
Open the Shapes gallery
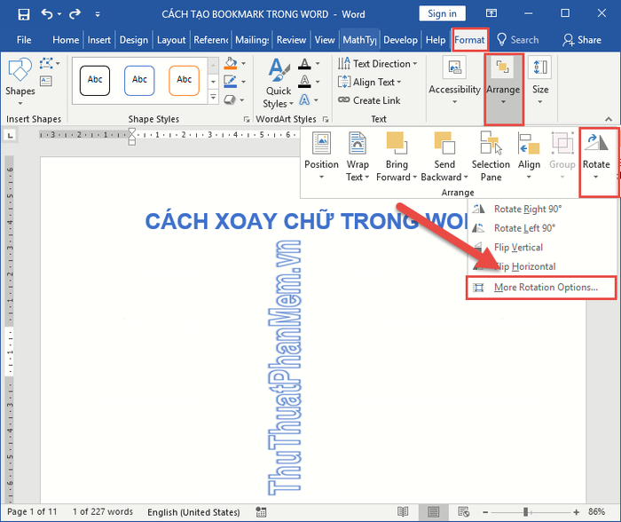20,82
